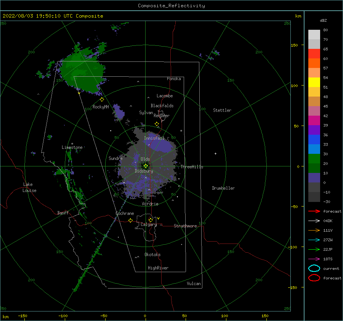Click the Ponoka city label
Image resolution: width=343 pixels, height=321 pixels.
[x=174, y=79]
